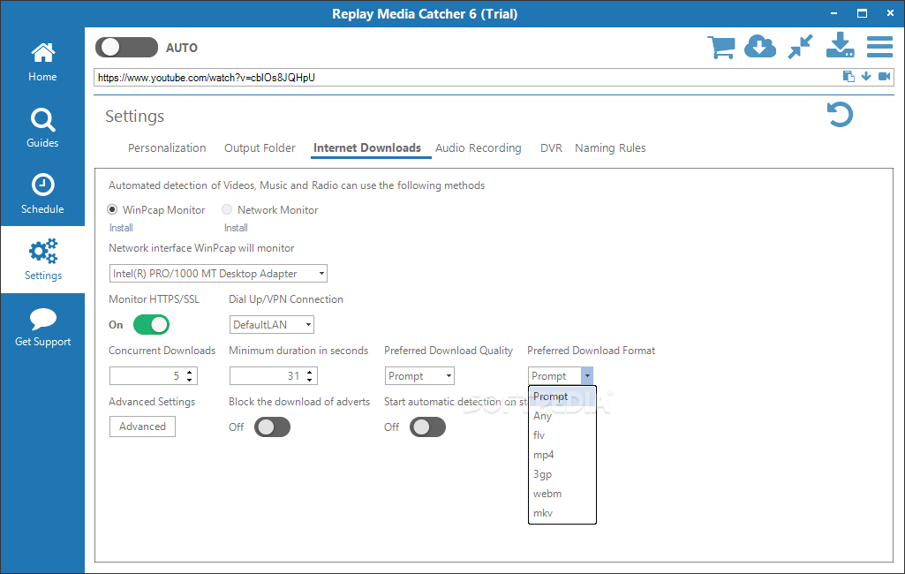The height and width of the screenshot is (574, 905).
Task: Increase Concurrent Downloads value
Action: pos(190,372)
